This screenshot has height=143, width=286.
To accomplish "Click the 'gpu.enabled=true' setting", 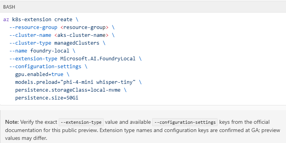I will [39, 74].
